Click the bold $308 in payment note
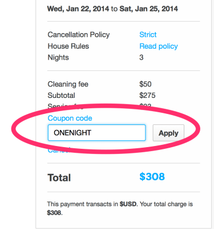The width and height of the screenshot is (214, 229). click(x=54, y=212)
